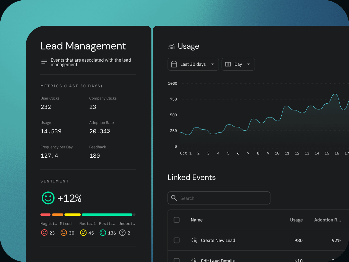The height and width of the screenshot is (262, 349).
Task: Click the Frequency per Day value 127.4
Action: tap(49, 156)
